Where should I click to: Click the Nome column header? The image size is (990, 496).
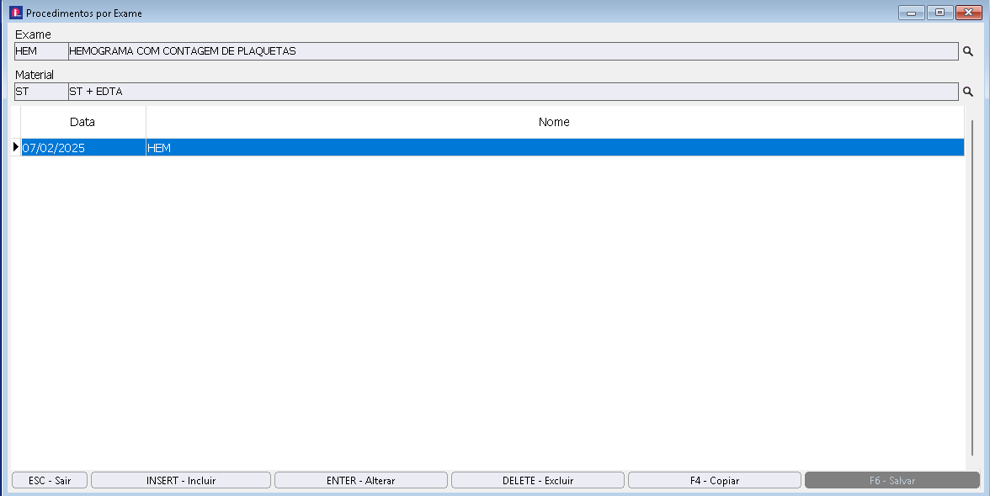pyautogui.click(x=554, y=122)
